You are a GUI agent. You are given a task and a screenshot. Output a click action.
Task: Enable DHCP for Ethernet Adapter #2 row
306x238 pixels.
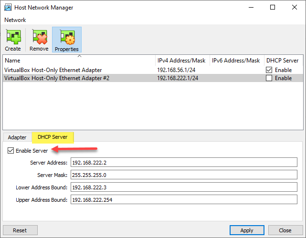(x=269, y=78)
